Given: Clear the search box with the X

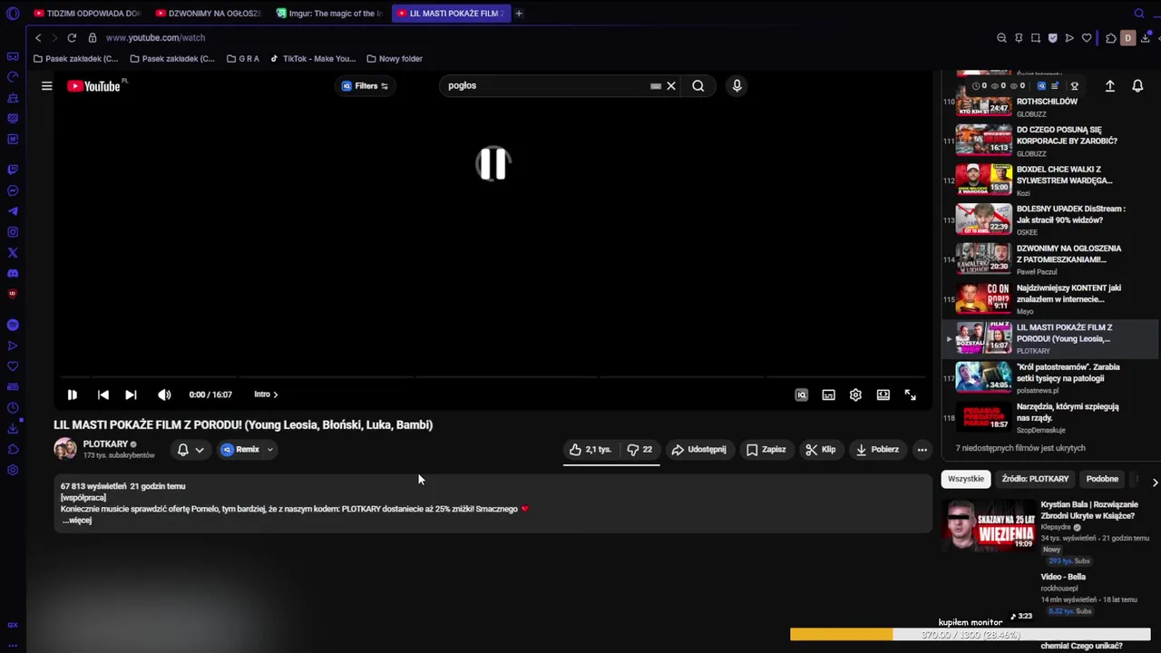Looking at the screenshot, I should click(671, 85).
